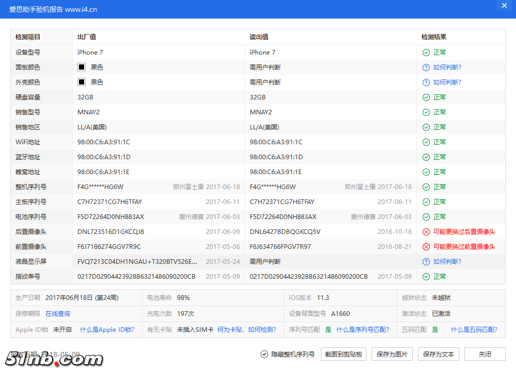Click the black 面板颜色 color swatch

click(x=82, y=68)
